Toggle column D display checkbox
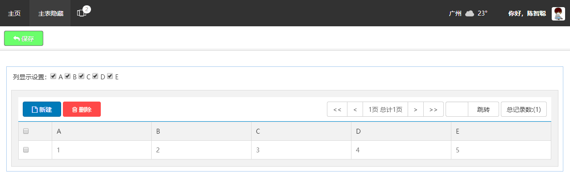 [x=95, y=76]
